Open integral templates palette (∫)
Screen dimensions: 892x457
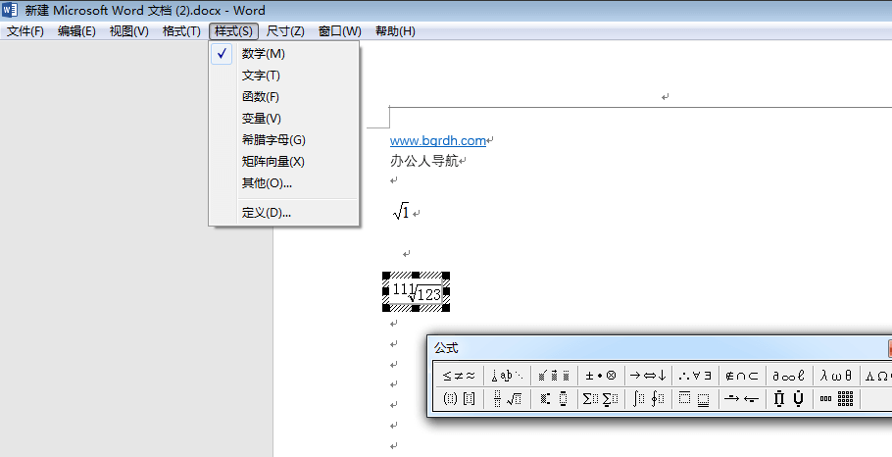click(648, 399)
